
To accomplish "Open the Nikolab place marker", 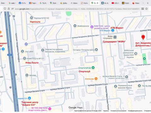I will (27, 75).
